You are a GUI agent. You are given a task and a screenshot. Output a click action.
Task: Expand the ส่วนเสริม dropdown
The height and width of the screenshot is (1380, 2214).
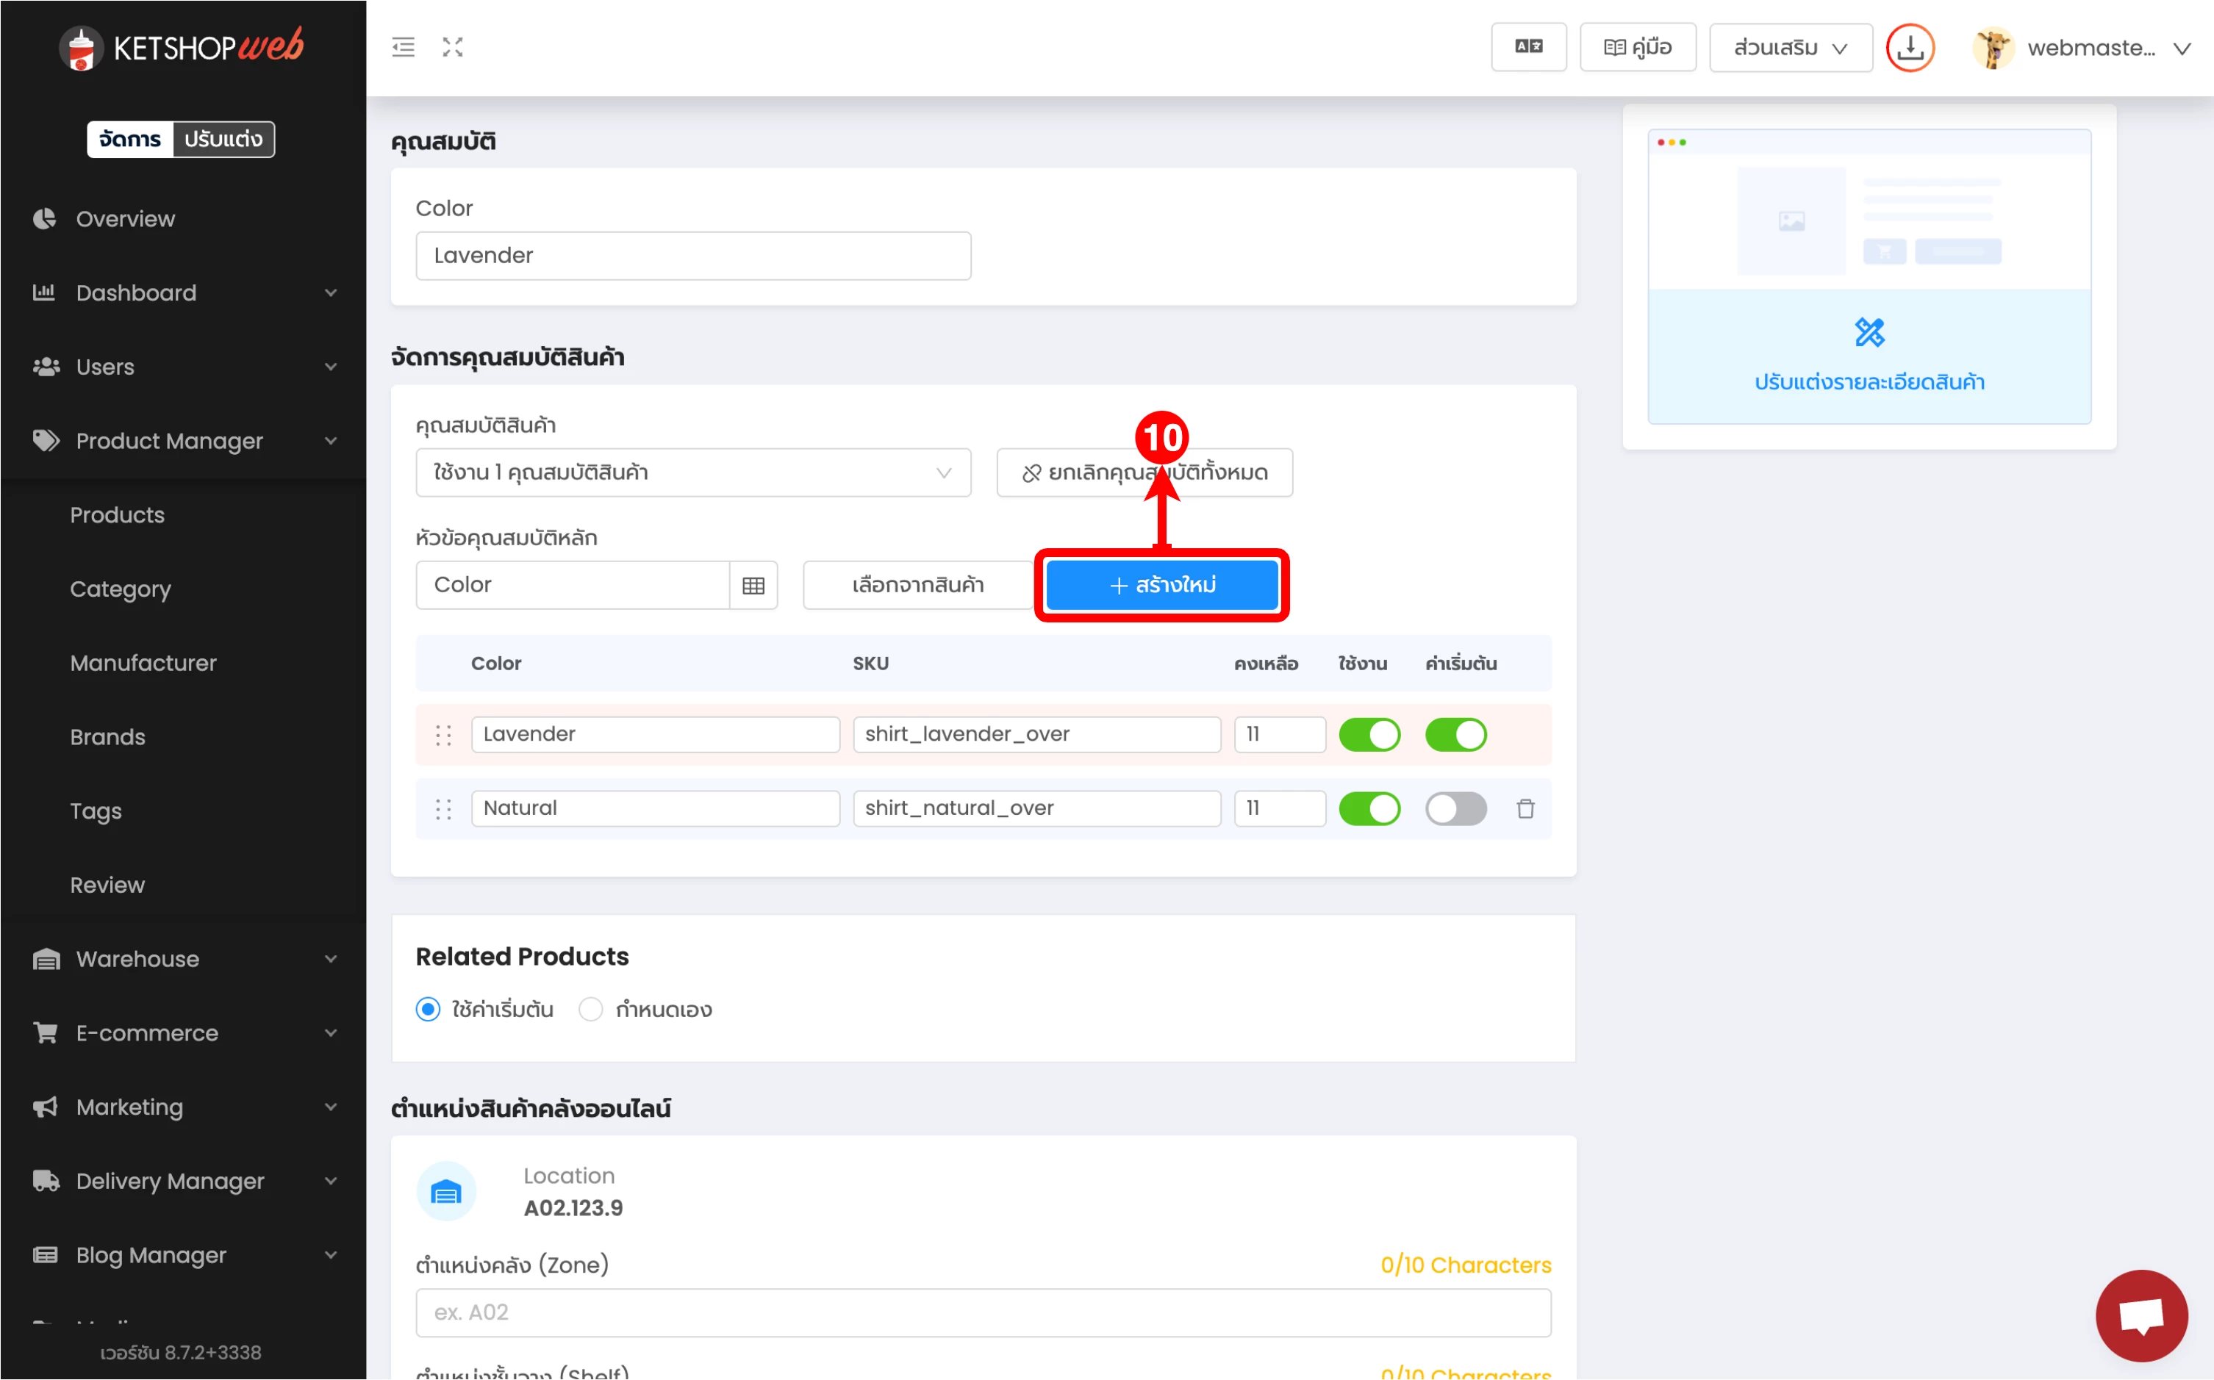(1789, 48)
